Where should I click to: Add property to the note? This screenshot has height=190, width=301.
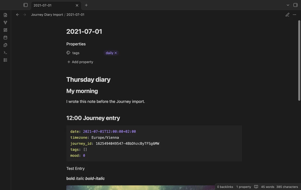pos(80,62)
